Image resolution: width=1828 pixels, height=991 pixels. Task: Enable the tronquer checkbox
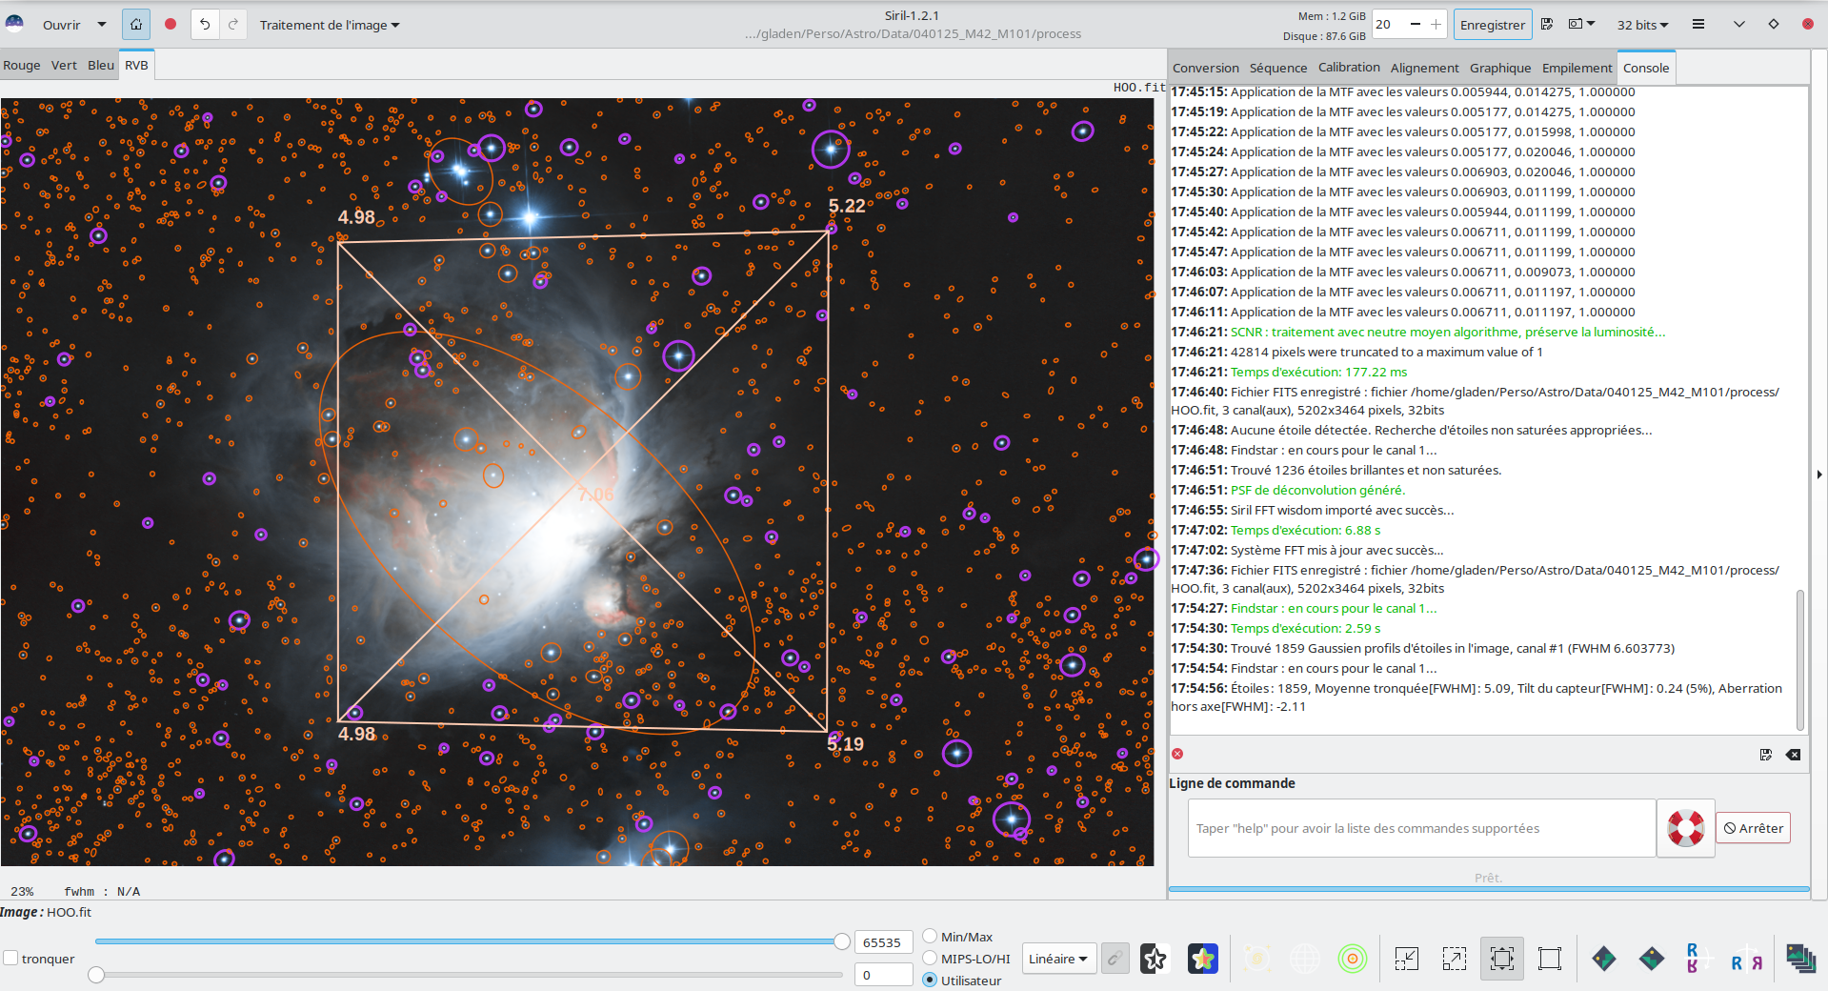pyautogui.click(x=11, y=958)
